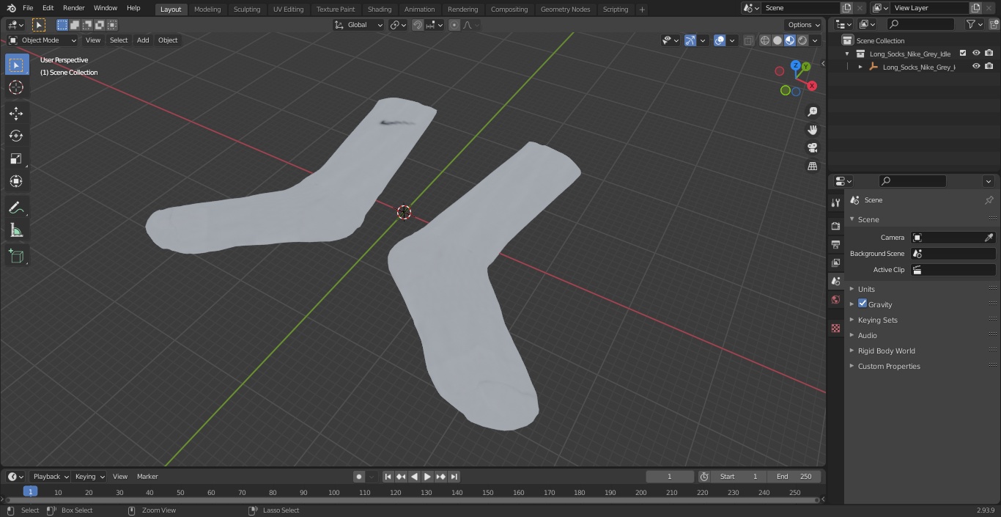
Task: Click the Keying button in timeline
Action: (89, 477)
